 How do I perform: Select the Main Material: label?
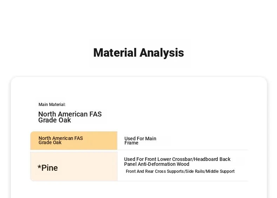pos(52,105)
